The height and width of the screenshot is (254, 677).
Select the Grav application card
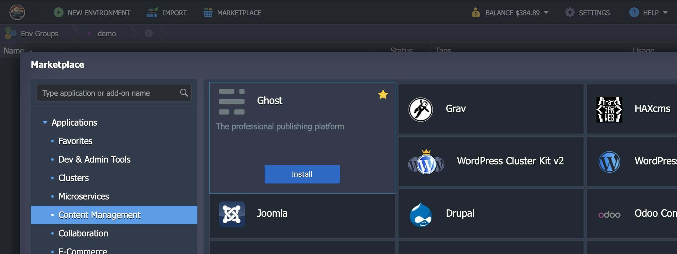(x=491, y=109)
